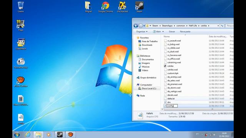Open Favoritos in the navigation pane

click(x=145, y=38)
